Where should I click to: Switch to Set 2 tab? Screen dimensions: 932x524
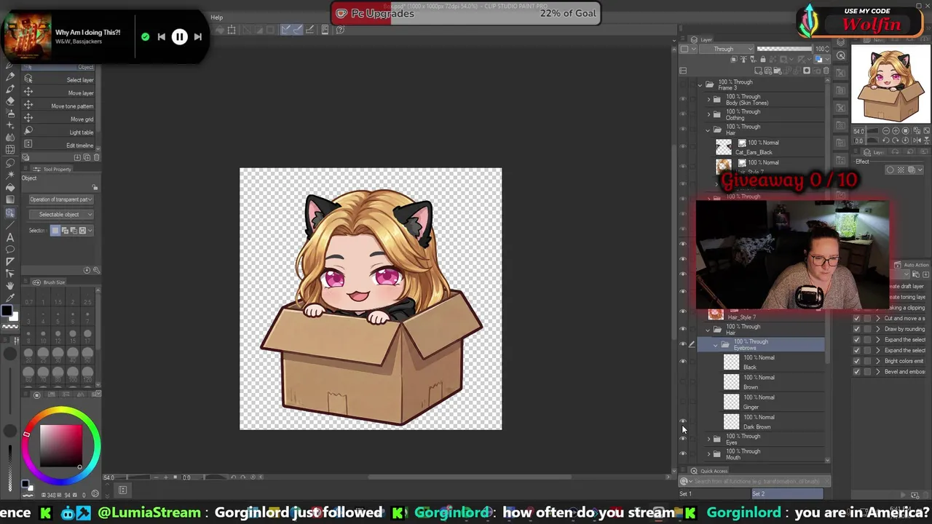pos(787,494)
